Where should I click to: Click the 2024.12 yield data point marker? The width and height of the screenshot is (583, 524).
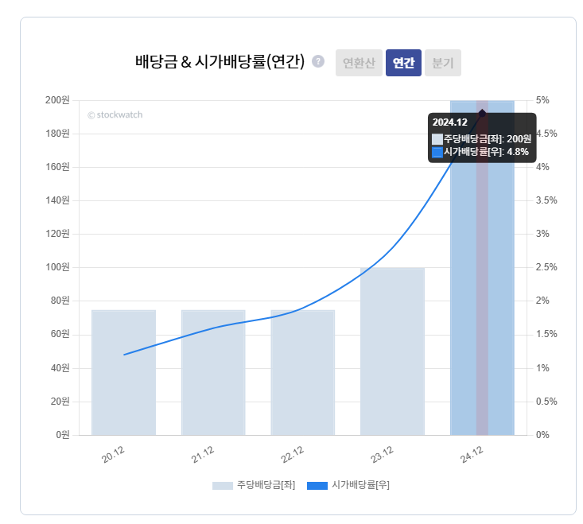482,114
